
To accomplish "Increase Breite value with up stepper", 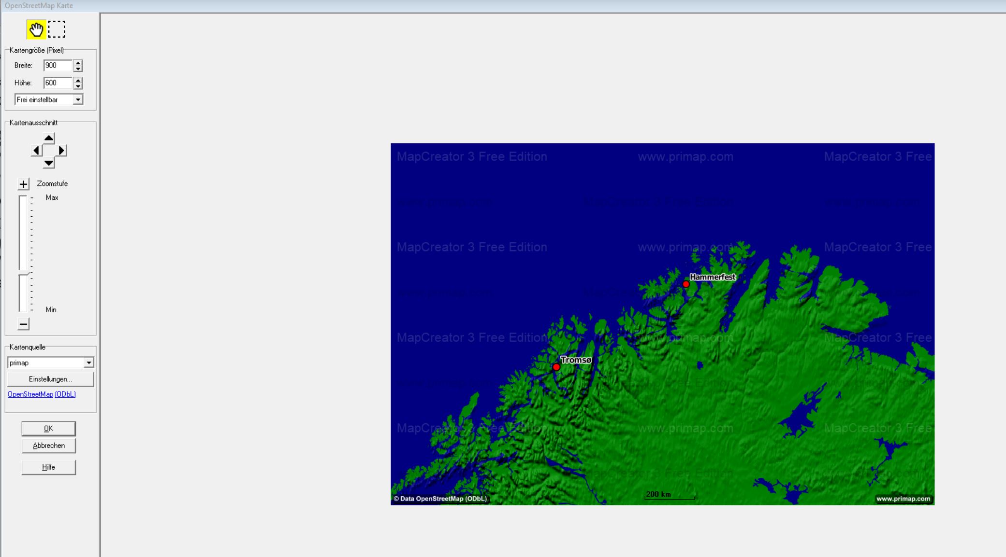I will [x=78, y=63].
